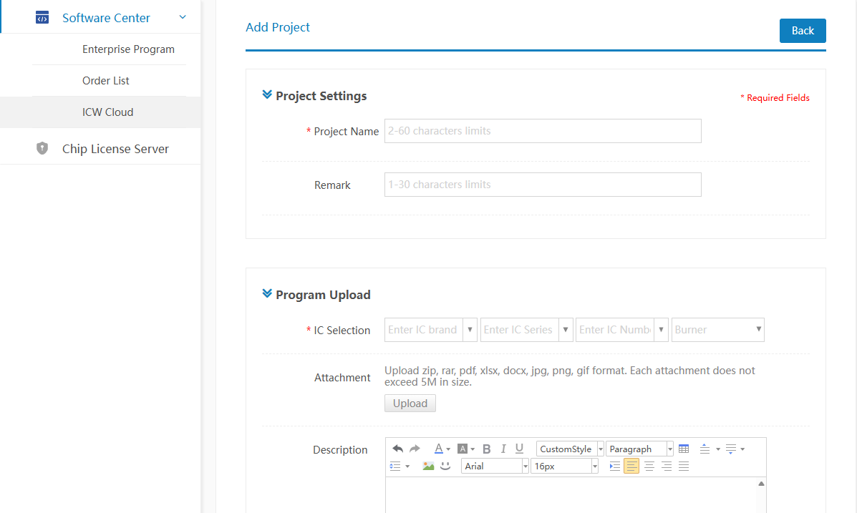The width and height of the screenshot is (857, 513).
Task: Center align the Description text
Action: (649, 466)
